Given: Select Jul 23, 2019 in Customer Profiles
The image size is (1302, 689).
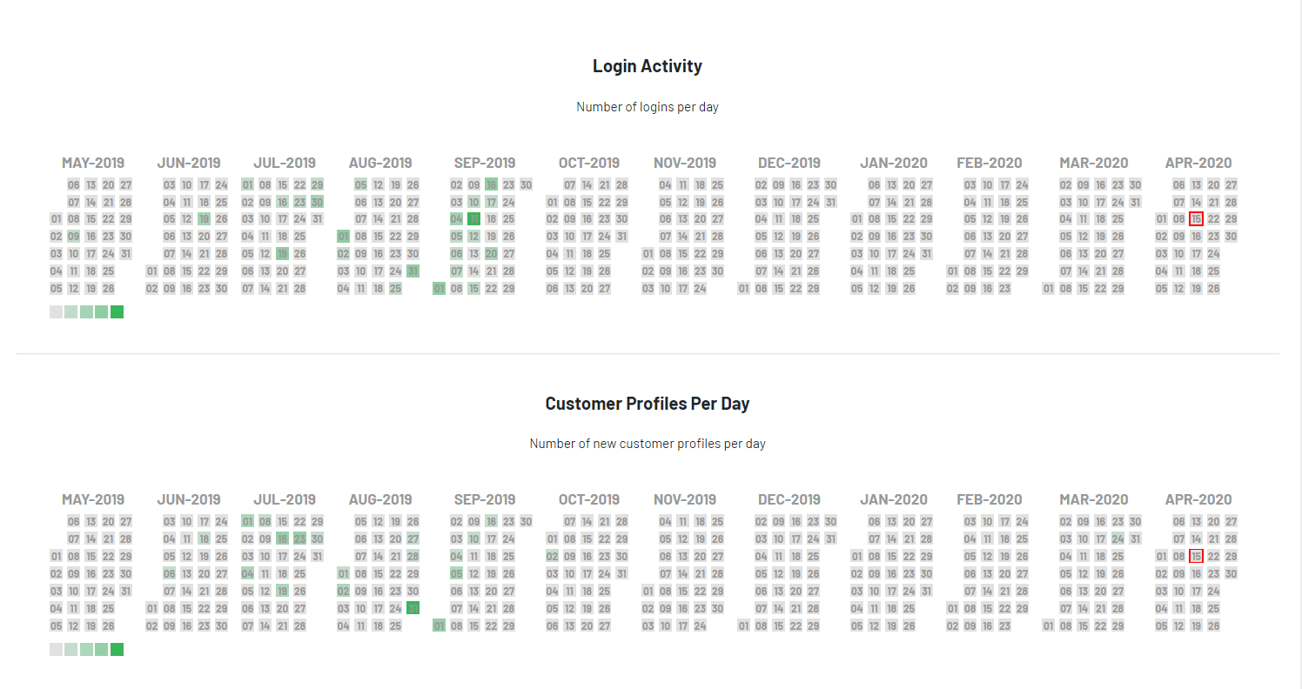Looking at the screenshot, I should coord(299,538).
